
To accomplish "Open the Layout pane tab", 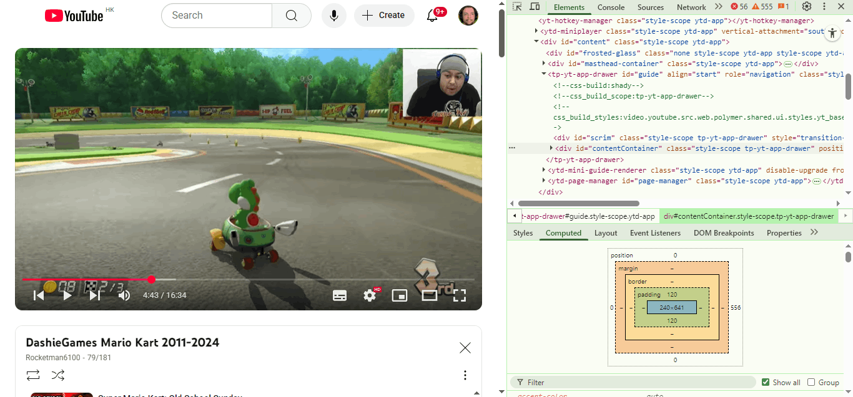I will (x=606, y=233).
